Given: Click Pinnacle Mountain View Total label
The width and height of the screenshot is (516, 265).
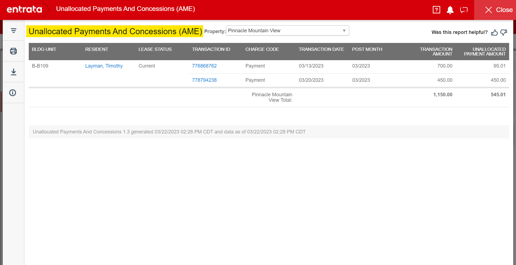Looking at the screenshot, I should click(272, 97).
